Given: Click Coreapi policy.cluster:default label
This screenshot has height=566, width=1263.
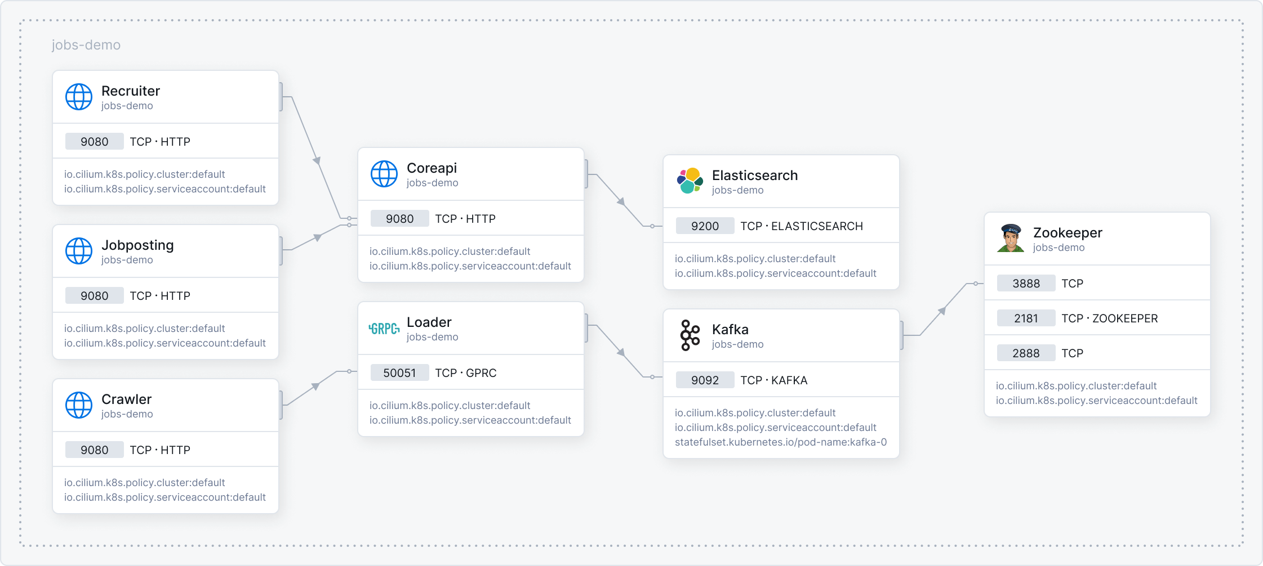Looking at the screenshot, I should coord(450,251).
